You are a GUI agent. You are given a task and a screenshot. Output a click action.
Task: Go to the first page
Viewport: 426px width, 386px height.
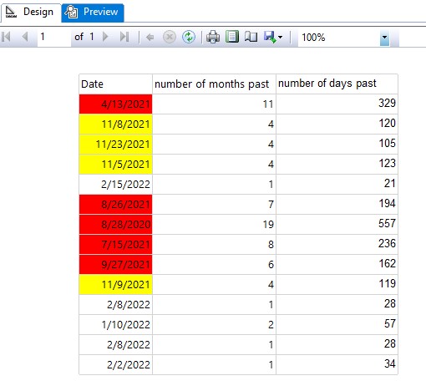[6, 37]
